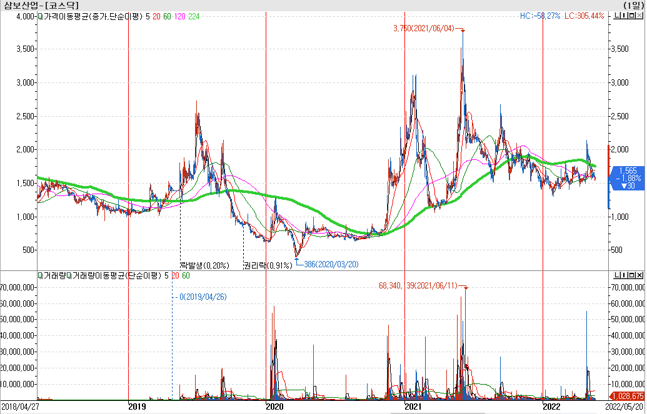Click the 386(2020/03/20) low price annotation

tap(331, 264)
